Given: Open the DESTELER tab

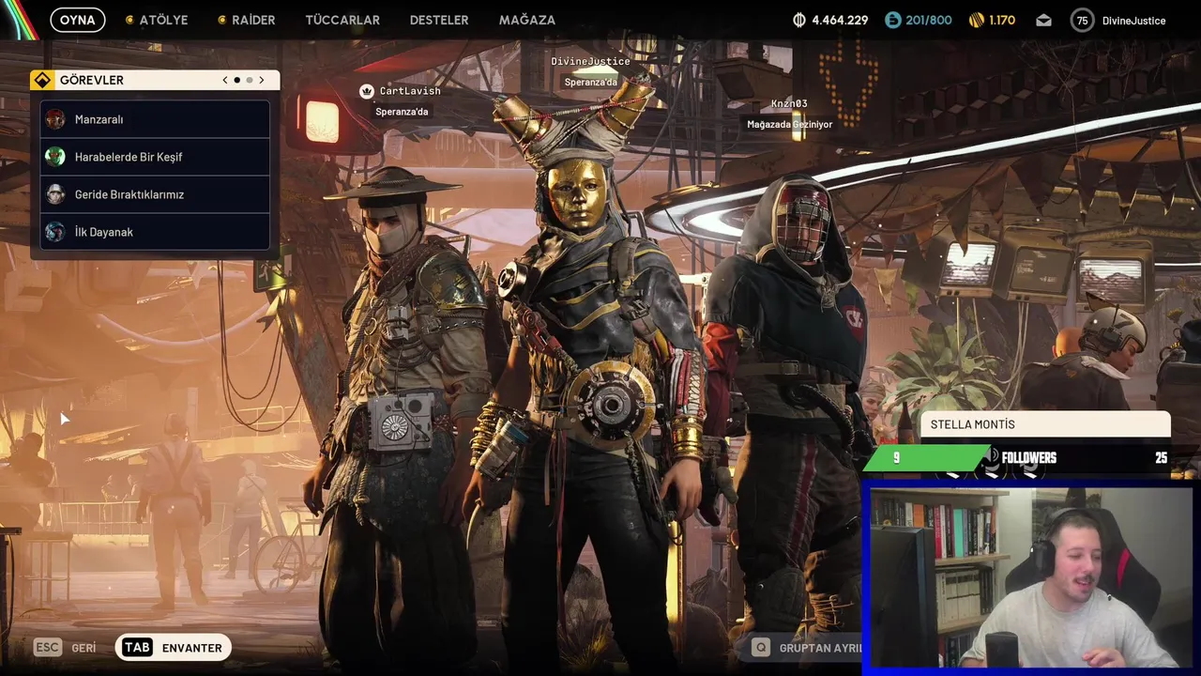Looking at the screenshot, I should (x=439, y=20).
